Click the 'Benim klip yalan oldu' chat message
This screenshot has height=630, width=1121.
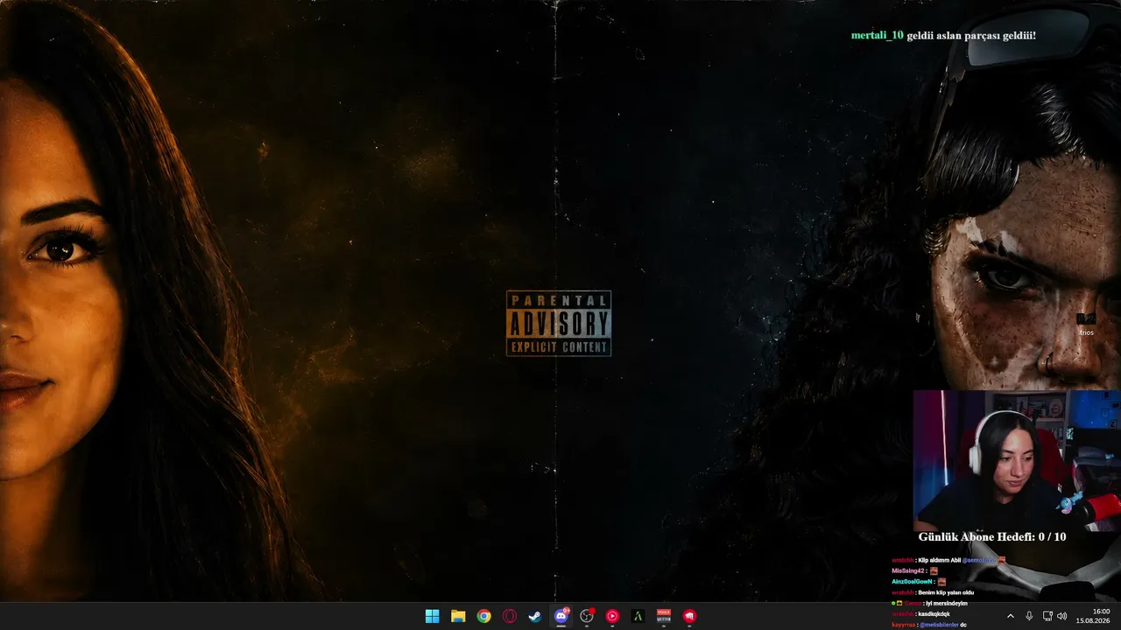click(946, 592)
